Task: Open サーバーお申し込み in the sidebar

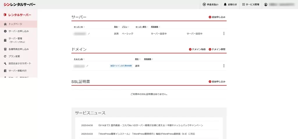Action: pos(19,31)
